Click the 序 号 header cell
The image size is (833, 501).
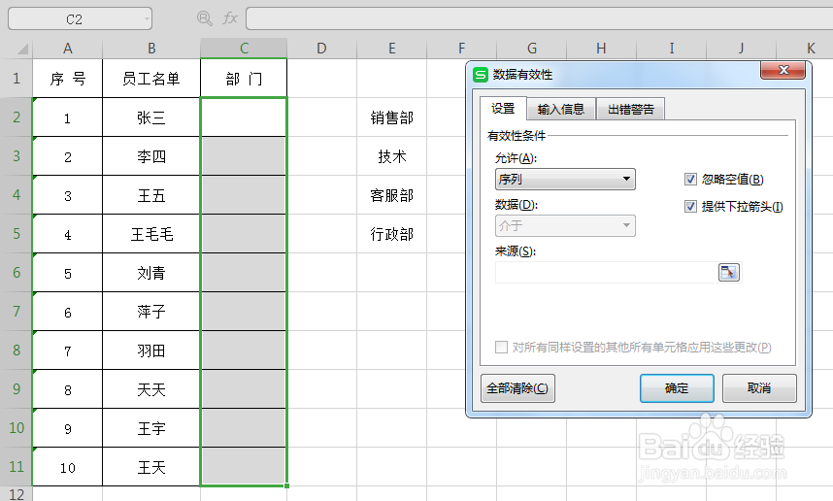pos(67,79)
